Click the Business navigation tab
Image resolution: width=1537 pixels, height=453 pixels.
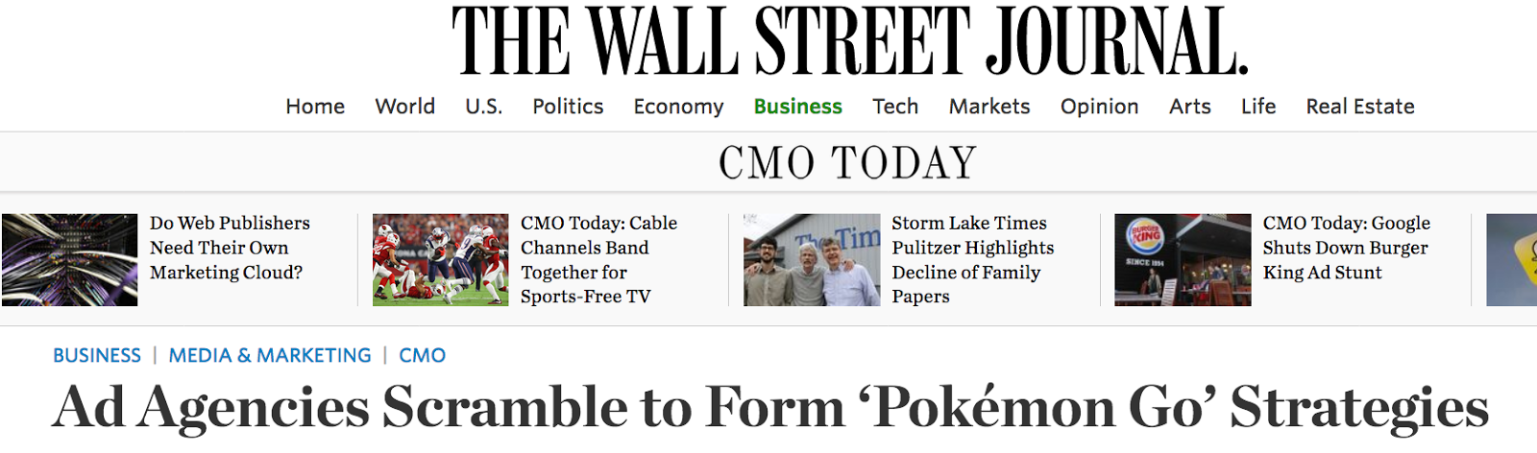(797, 107)
